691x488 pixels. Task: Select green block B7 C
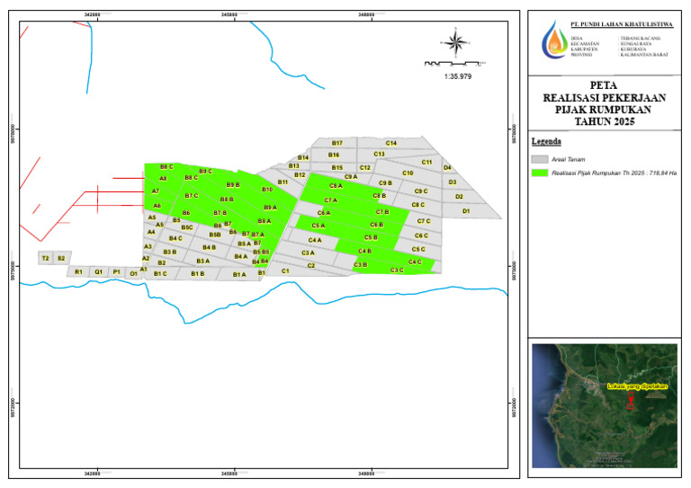192,195
